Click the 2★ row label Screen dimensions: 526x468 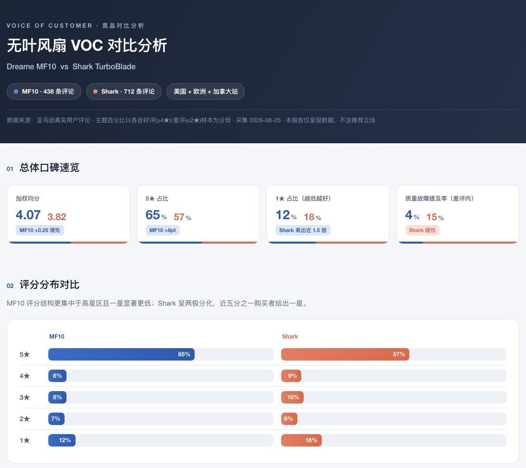[24, 419]
